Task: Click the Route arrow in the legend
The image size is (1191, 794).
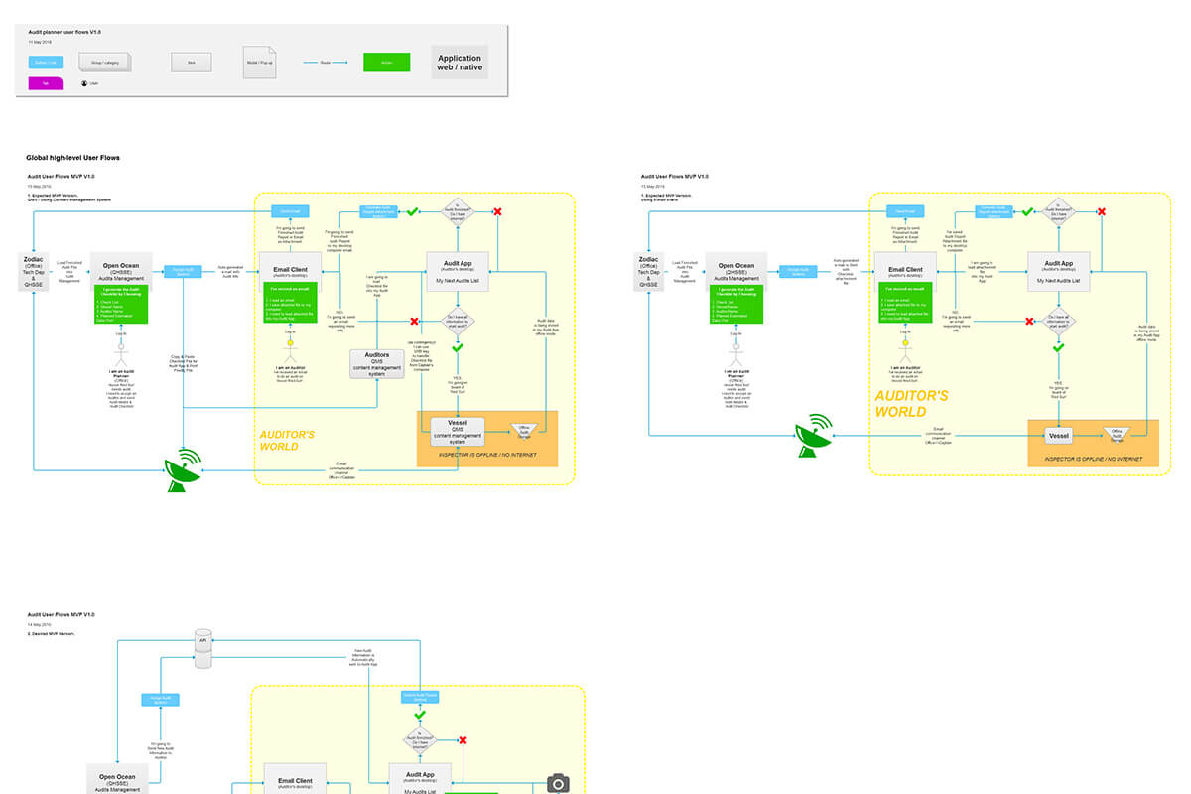Action: (325, 63)
